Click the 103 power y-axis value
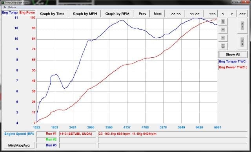 33,18
